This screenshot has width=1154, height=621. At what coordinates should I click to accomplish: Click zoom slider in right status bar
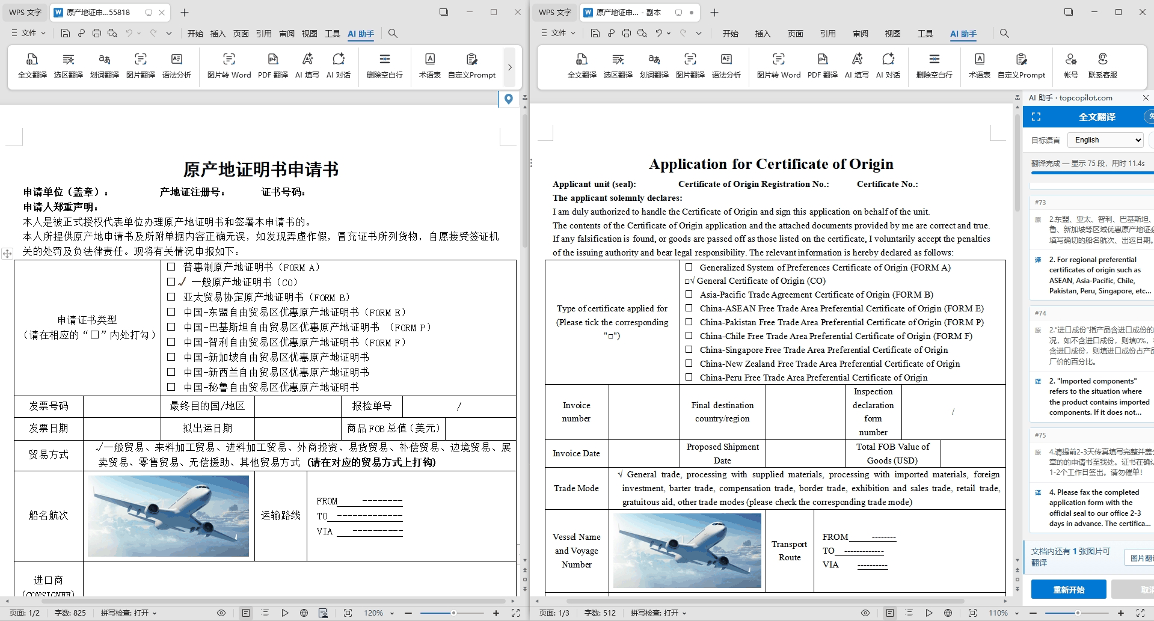point(1076,613)
